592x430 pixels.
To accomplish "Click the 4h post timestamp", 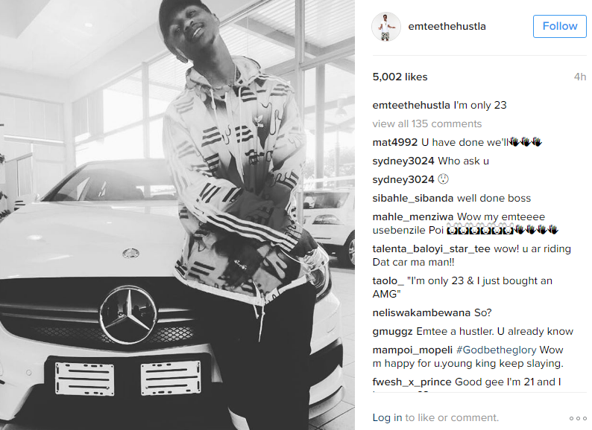I will click(580, 77).
